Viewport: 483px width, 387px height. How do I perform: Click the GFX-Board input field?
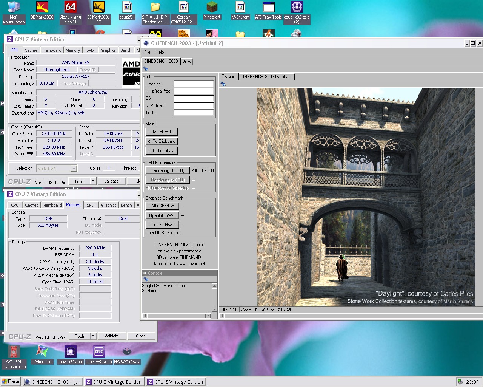tap(194, 105)
